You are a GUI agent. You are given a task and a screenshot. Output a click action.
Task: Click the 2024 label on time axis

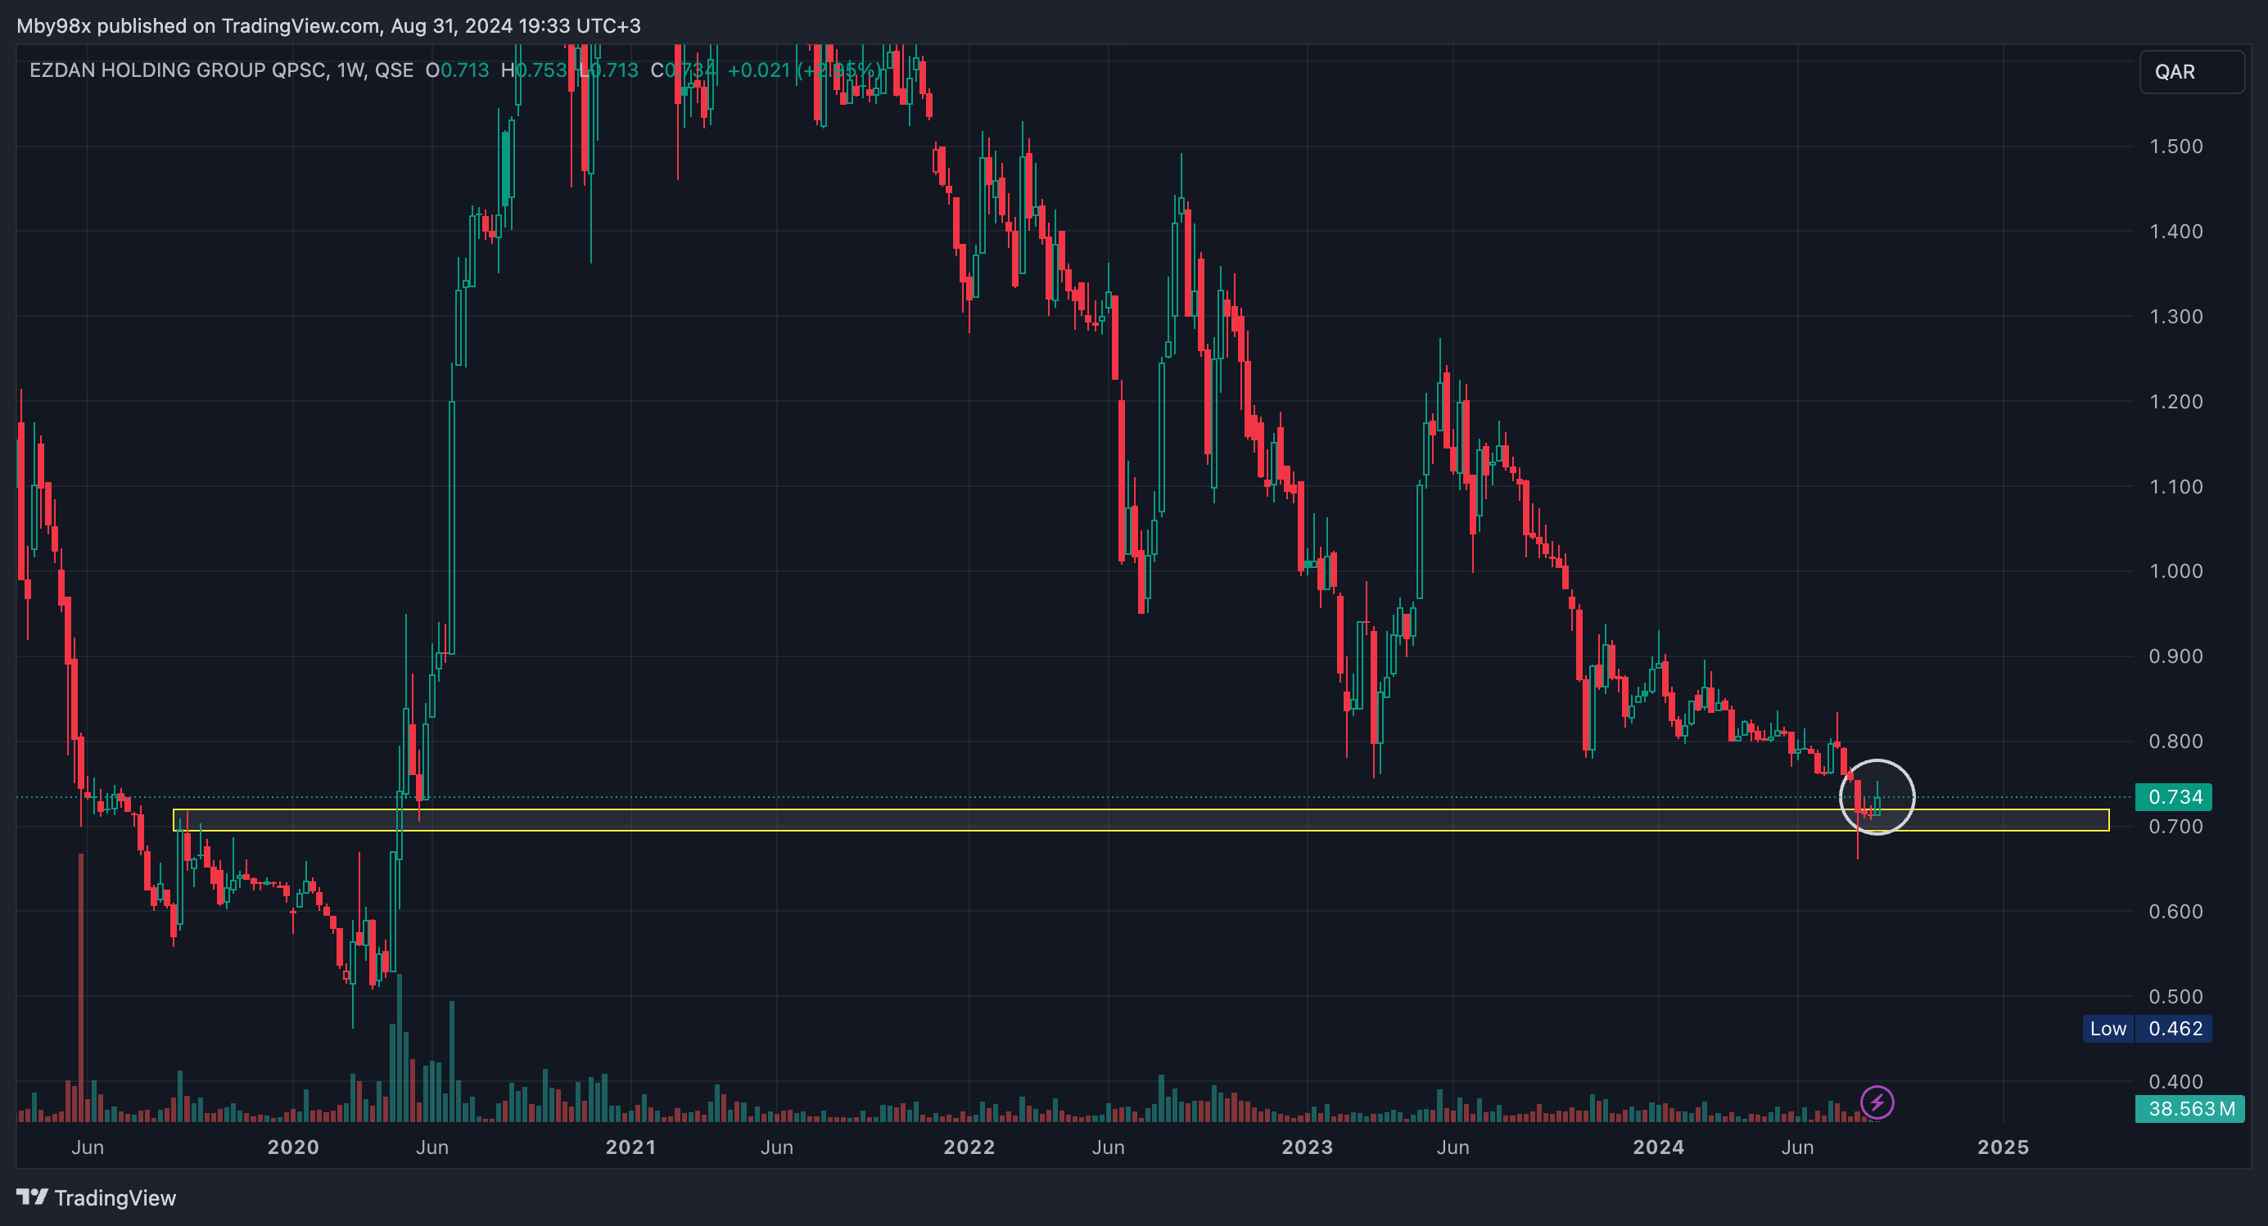click(1659, 1147)
